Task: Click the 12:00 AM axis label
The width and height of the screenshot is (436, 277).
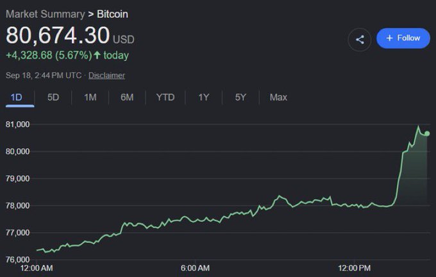Action: tap(37, 268)
